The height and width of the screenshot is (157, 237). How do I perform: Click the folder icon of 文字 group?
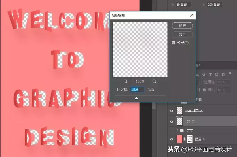click(182, 130)
